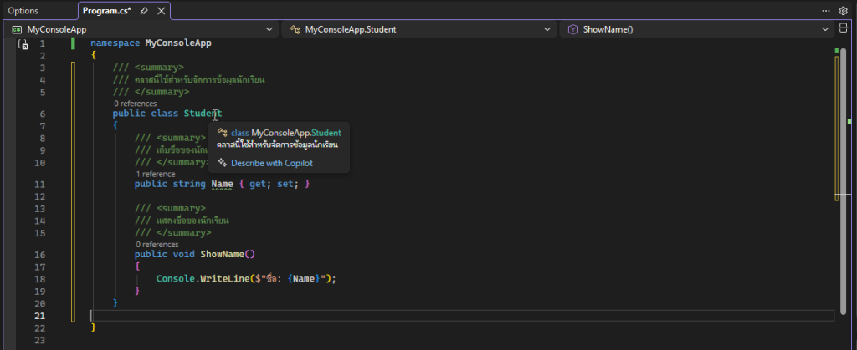Screen dimensions: 857x350
Task: Click the 'Name' property identifier on line 11
Action: click(223, 185)
